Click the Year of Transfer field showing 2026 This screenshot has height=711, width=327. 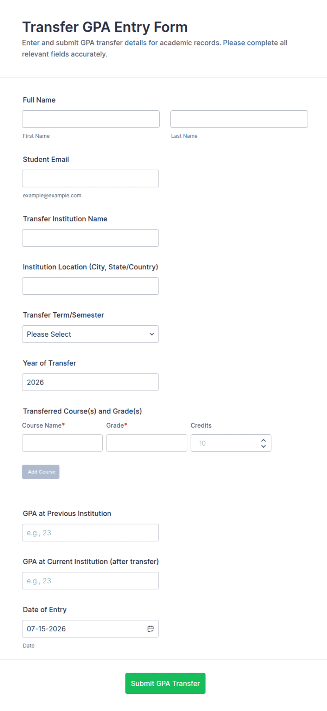click(x=90, y=382)
